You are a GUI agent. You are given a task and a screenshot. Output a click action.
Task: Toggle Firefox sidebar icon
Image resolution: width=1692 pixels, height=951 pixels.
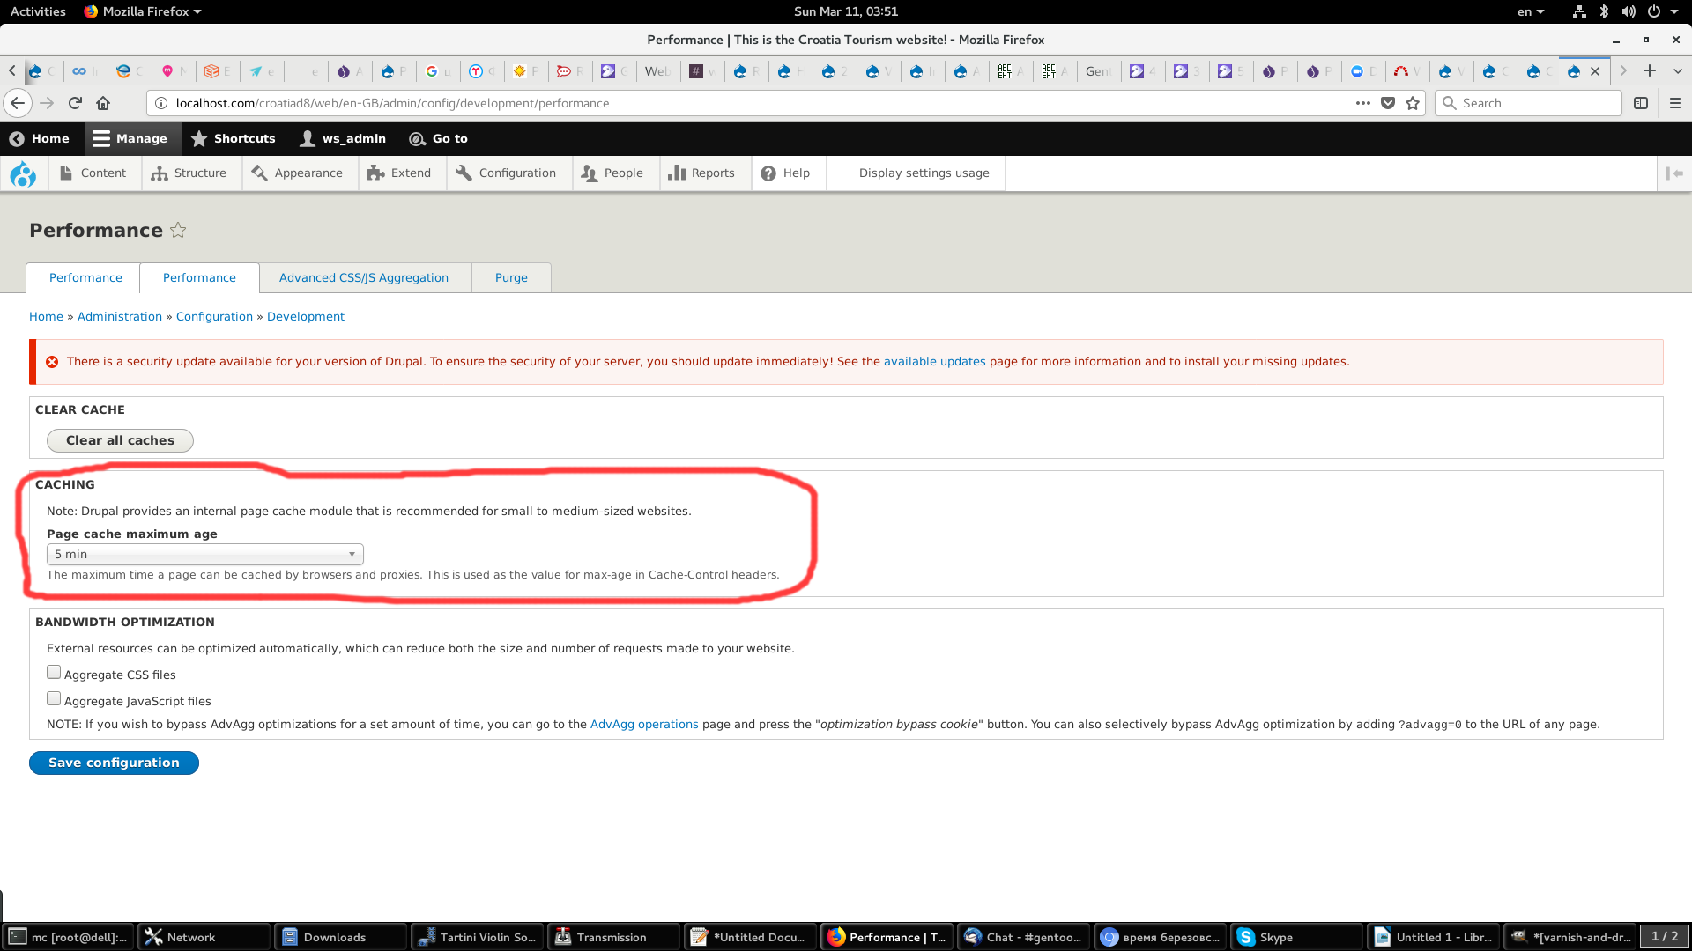pos(1640,103)
